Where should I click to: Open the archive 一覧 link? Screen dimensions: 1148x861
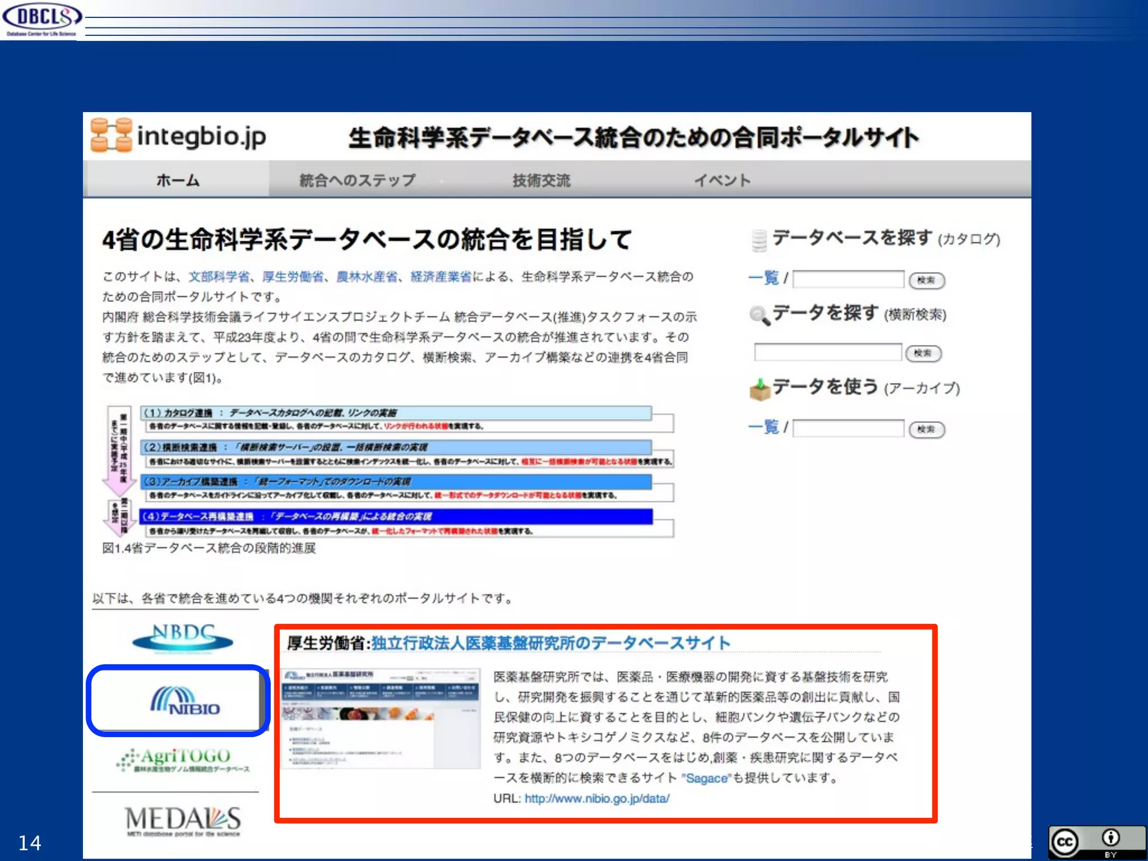(x=763, y=427)
